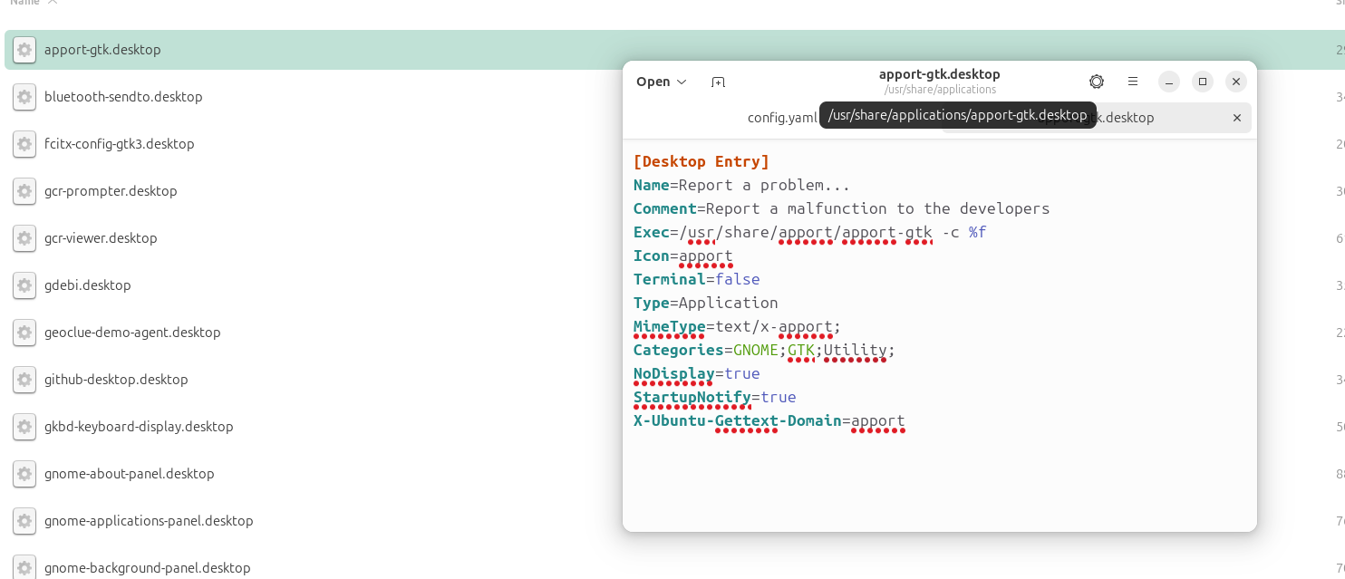This screenshot has height=579, width=1345.
Task: Open the Text Editor hamburger menu
Action: pos(1133,82)
